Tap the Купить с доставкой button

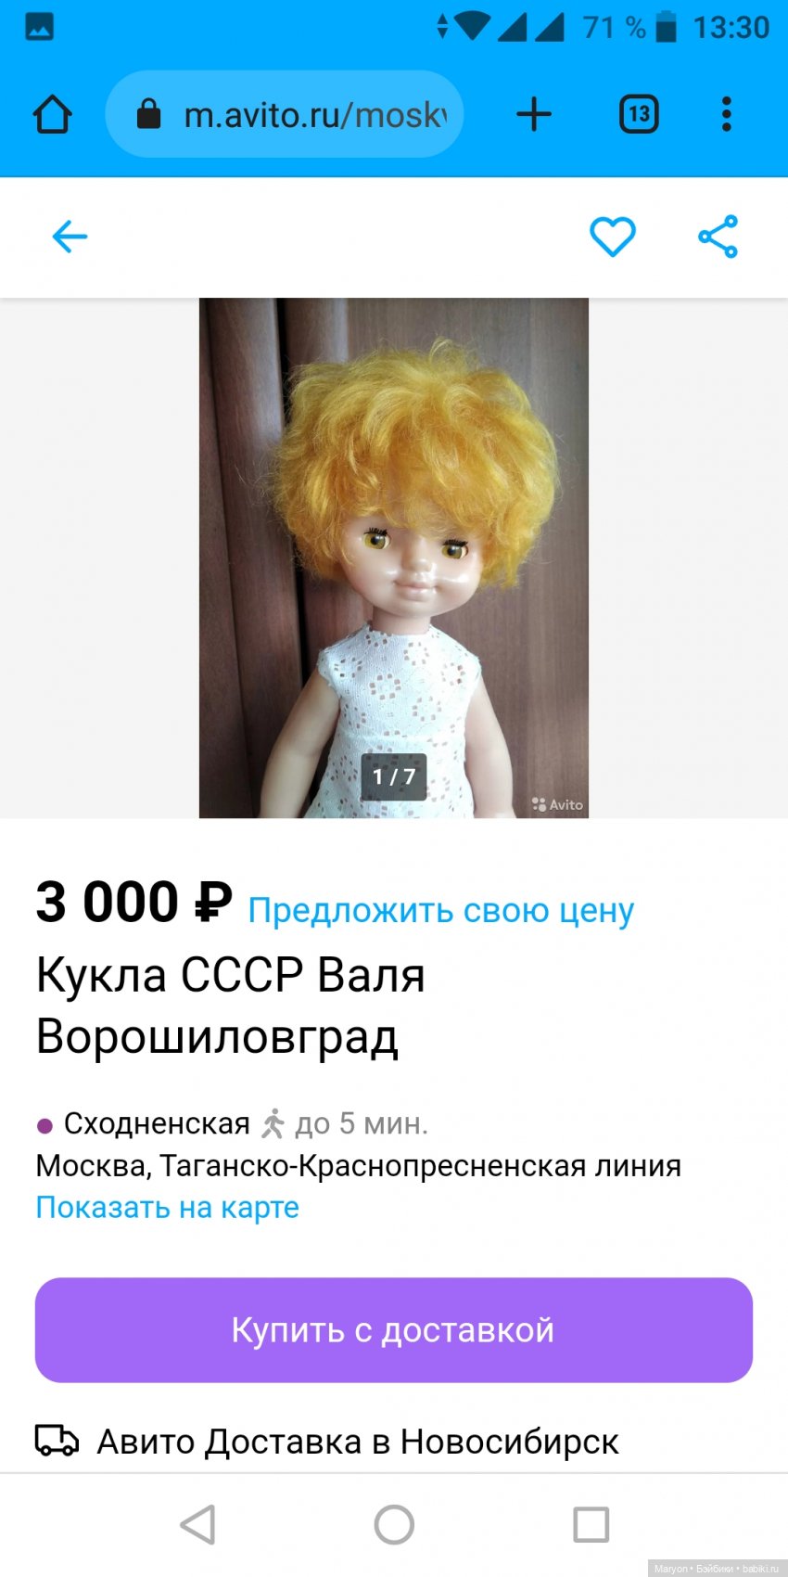(394, 1330)
